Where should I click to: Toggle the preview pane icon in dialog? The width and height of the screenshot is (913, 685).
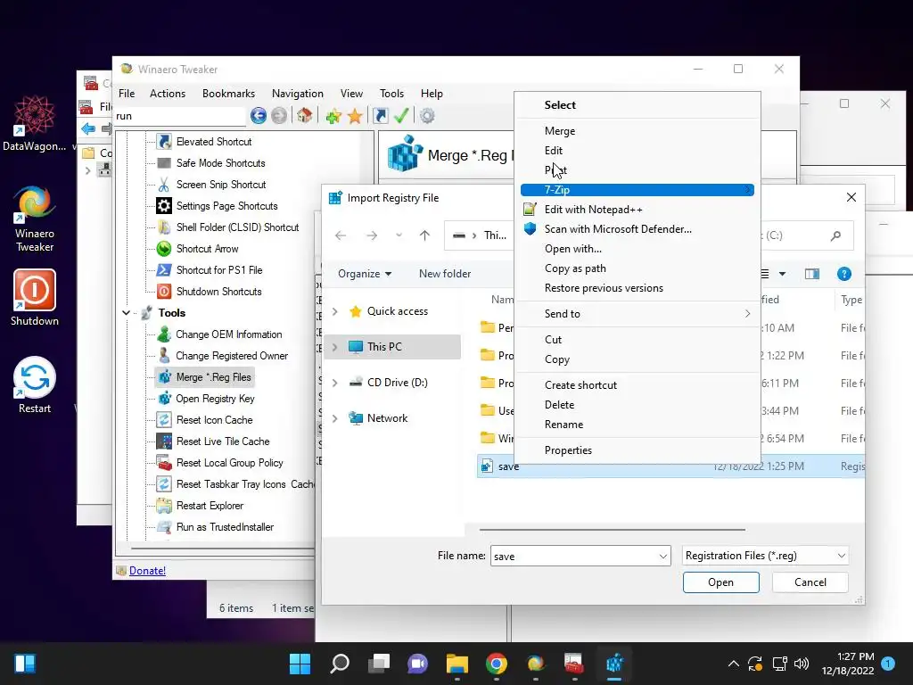pos(811,274)
